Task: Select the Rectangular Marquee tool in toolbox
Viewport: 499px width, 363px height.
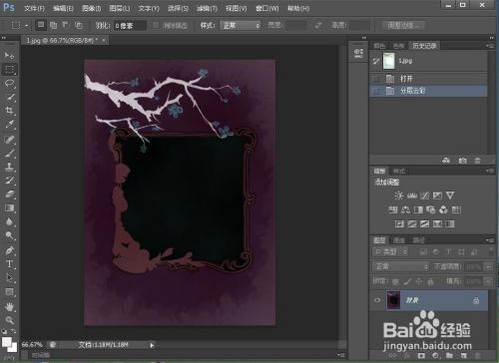Action: pos(9,69)
